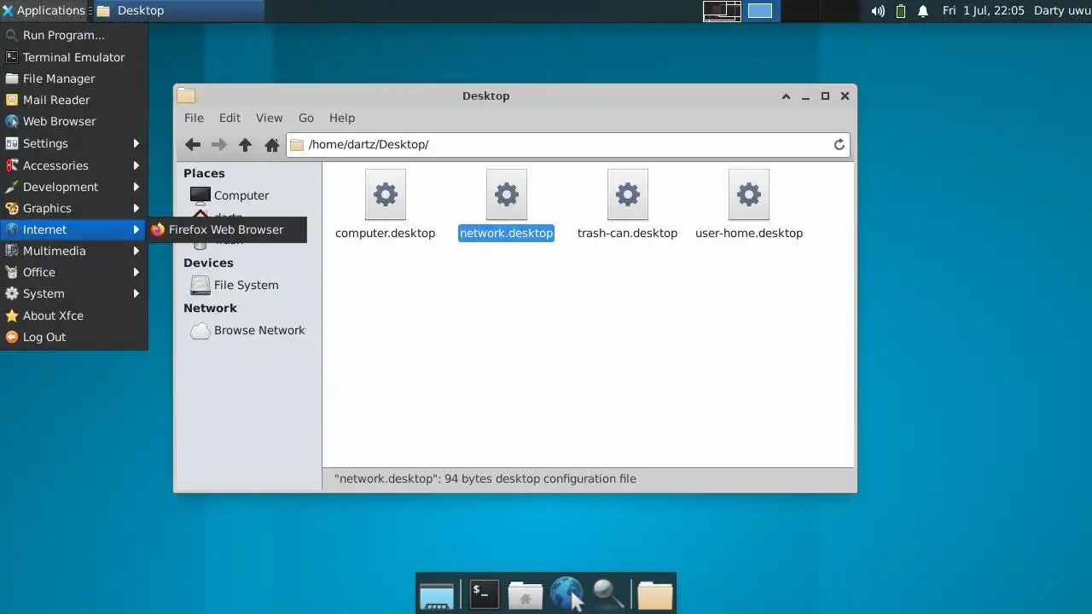1092x614 pixels.
Task: Click the user-home.desktop file name label
Action: point(749,233)
